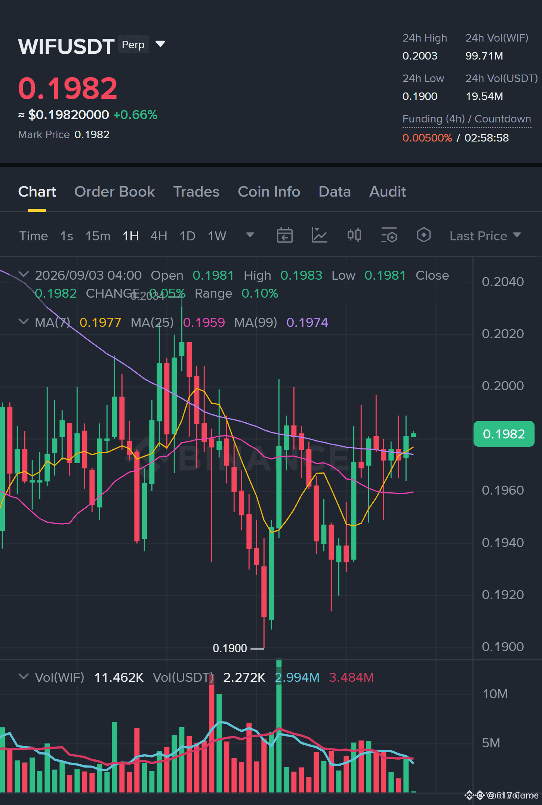Select the 1D time interval

pyautogui.click(x=187, y=236)
